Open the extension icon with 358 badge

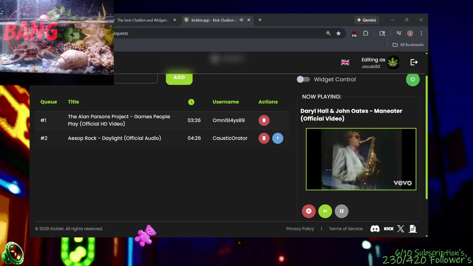tap(354, 34)
